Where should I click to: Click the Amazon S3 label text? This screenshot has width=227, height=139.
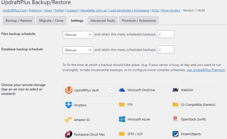point(82,120)
